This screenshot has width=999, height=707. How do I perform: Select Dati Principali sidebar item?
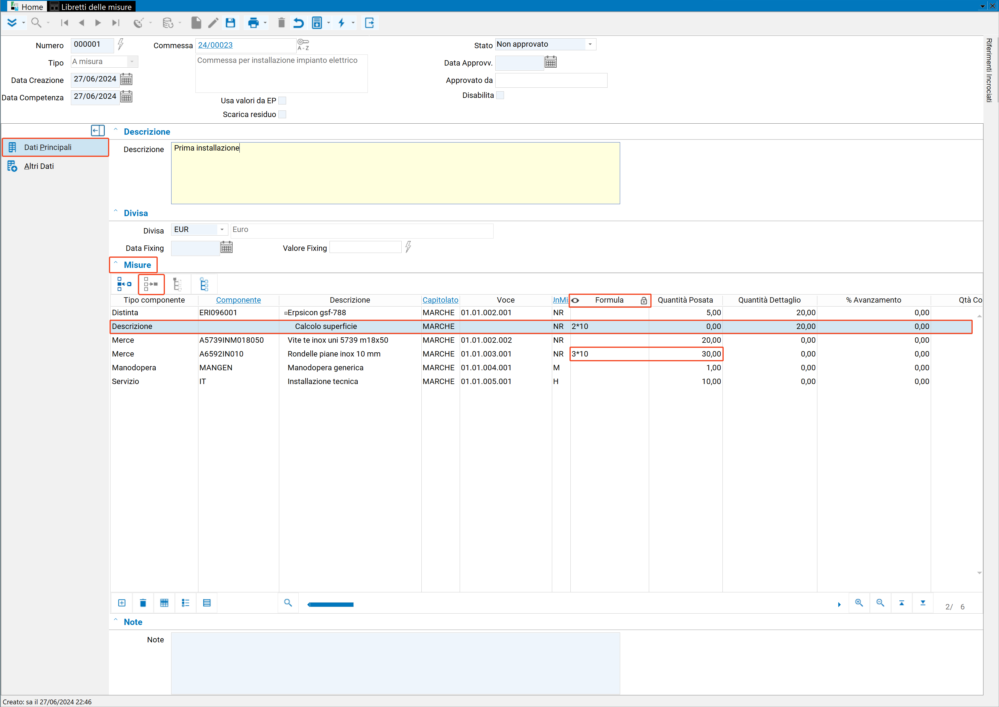coord(56,148)
